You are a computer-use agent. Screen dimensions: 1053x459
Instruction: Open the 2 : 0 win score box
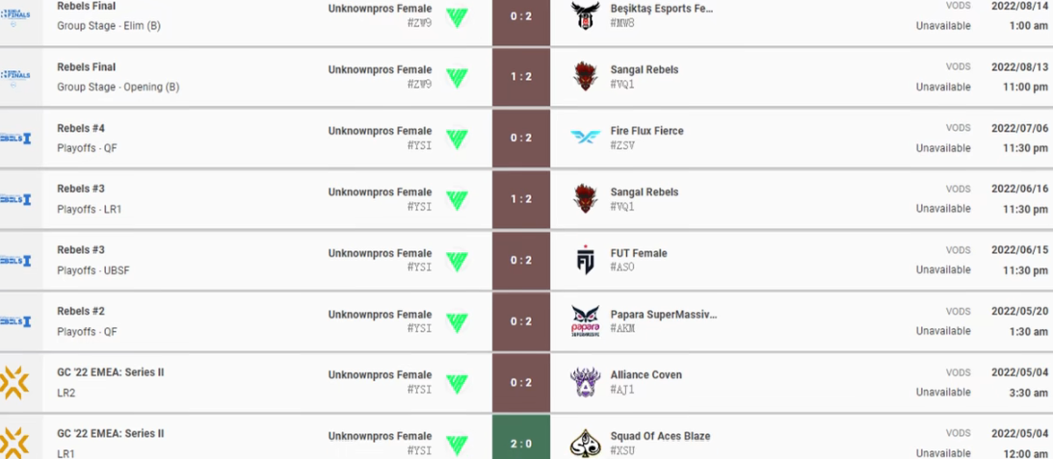pyautogui.click(x=521, y=443)
